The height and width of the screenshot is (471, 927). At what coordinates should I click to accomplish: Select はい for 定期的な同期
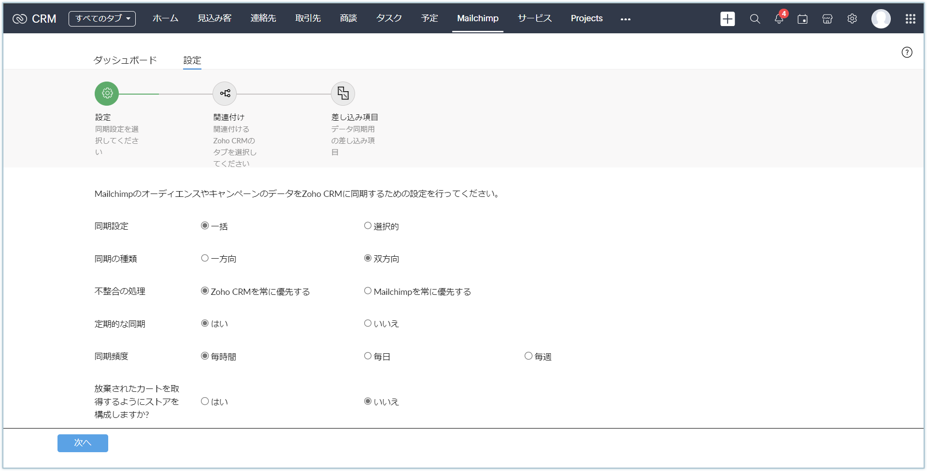[x=205, y=323]
